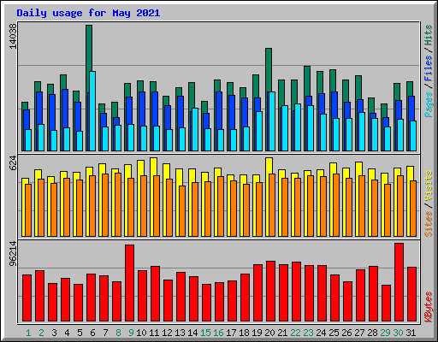
Task: Click the yellow visits bar for day 11
Action: [153, 167]
